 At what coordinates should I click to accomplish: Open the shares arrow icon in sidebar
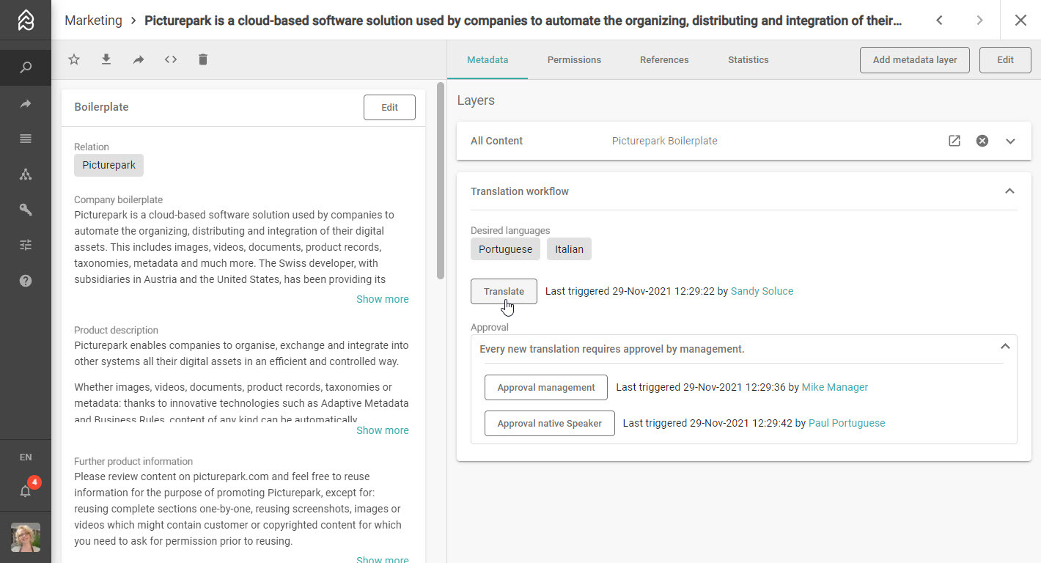pos(26,104)
